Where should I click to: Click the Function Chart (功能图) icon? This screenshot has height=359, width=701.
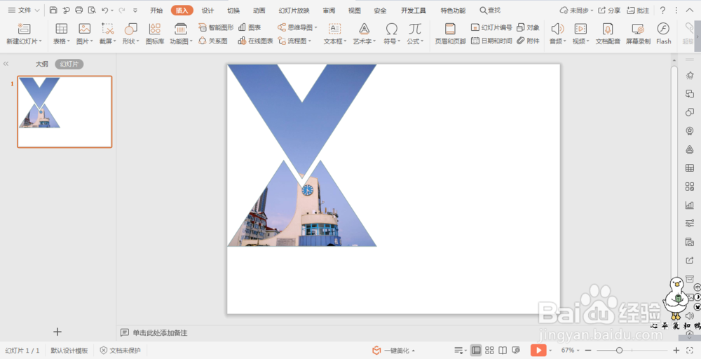[181, 29]
